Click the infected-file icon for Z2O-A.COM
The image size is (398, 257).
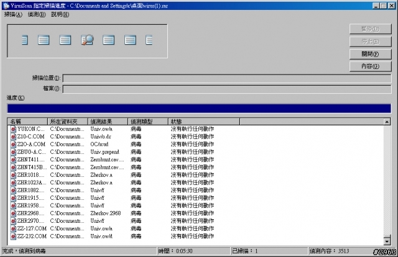(x=13, y=144)
